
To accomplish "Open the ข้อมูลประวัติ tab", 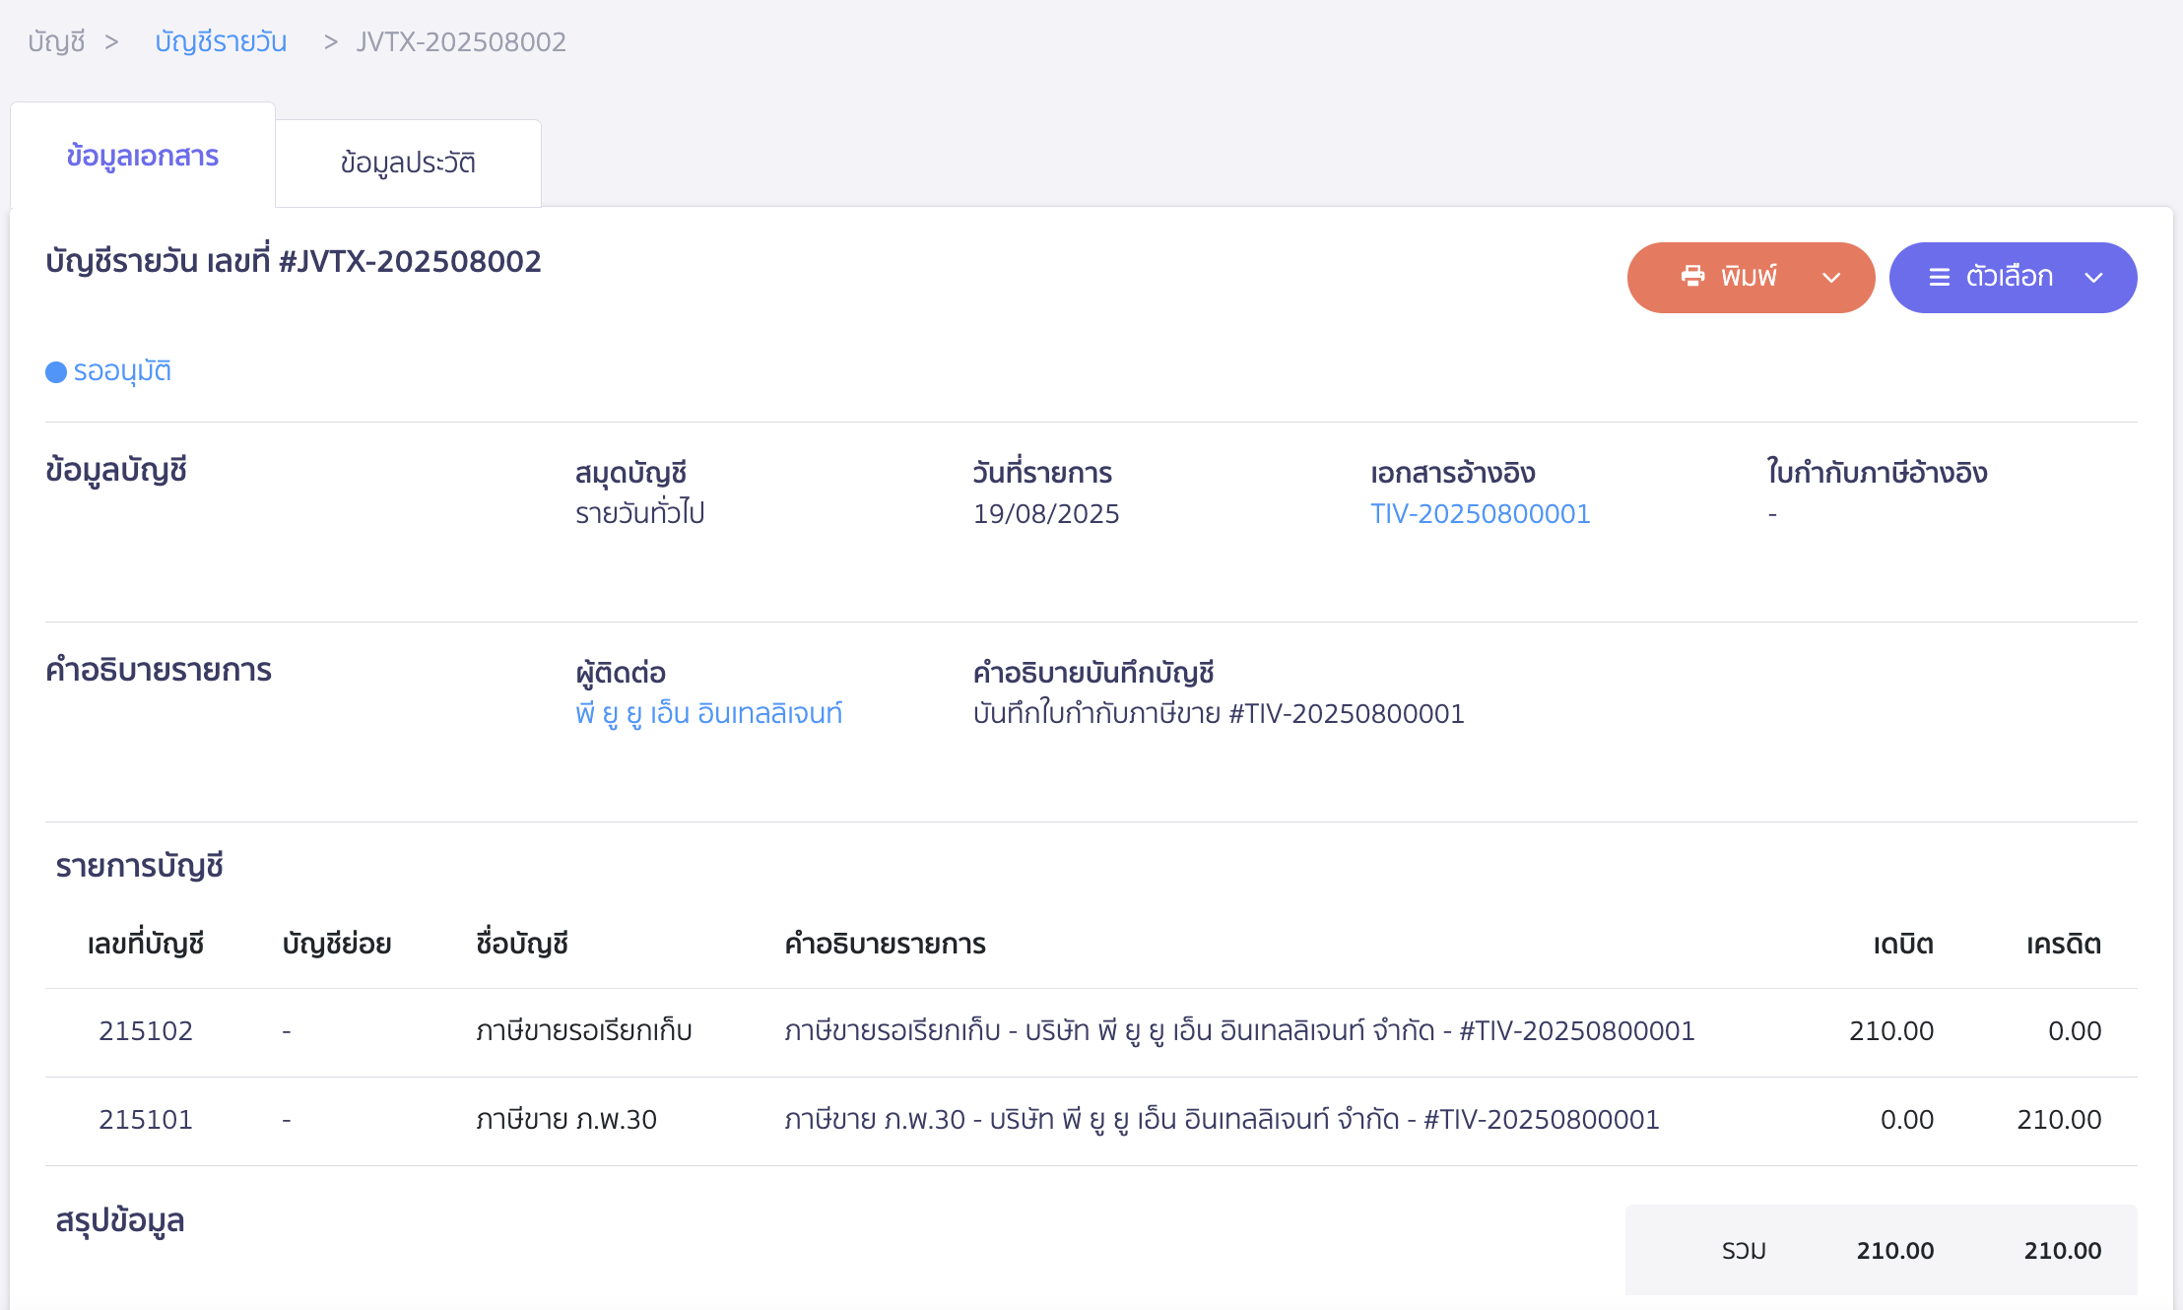I will click(x=408, y=163).
